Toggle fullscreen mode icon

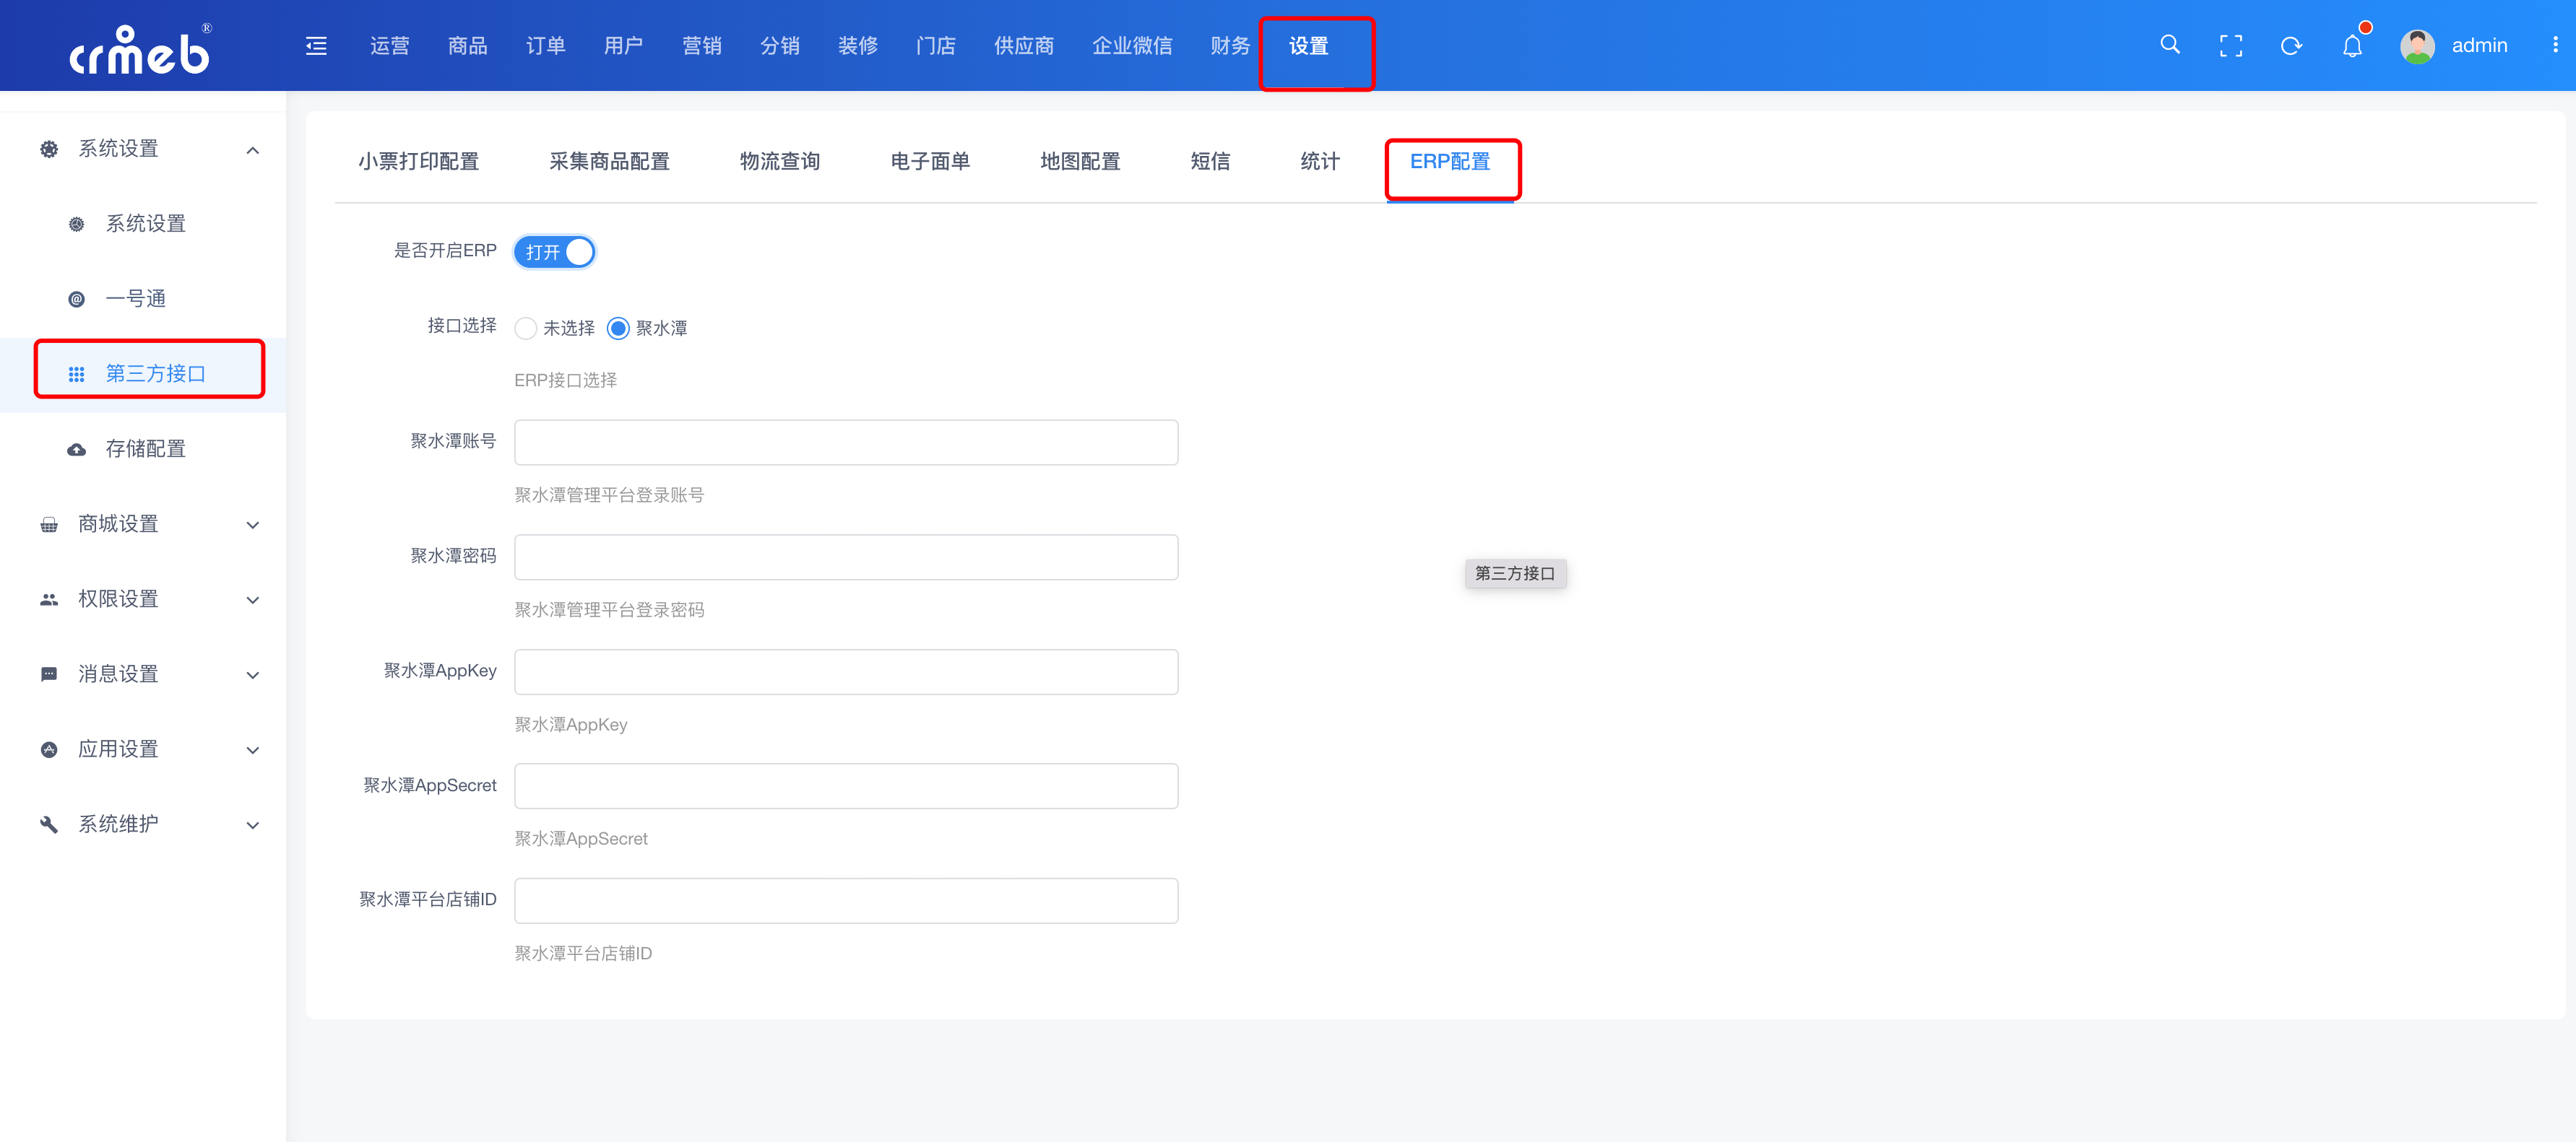(x=2230, y=46)
